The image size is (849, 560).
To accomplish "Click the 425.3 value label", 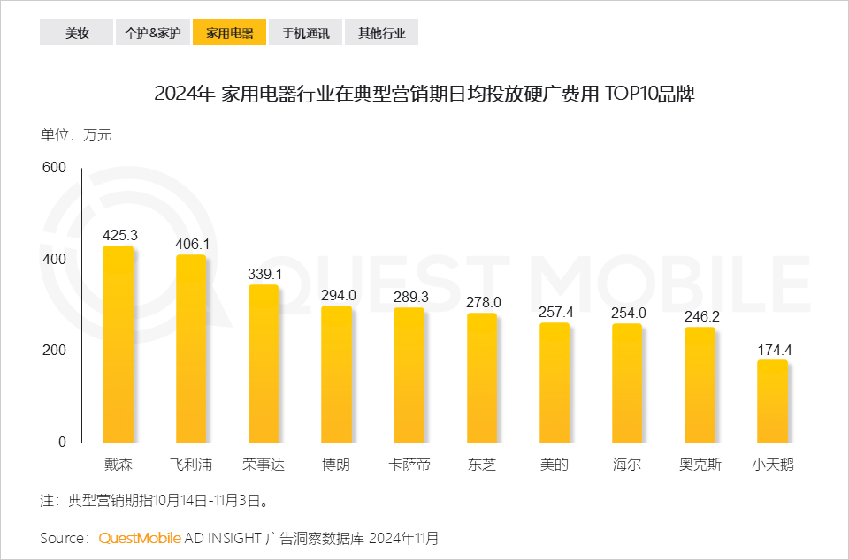I will 120,236.
